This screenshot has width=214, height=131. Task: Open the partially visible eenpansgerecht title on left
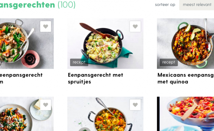coord(21,78)
